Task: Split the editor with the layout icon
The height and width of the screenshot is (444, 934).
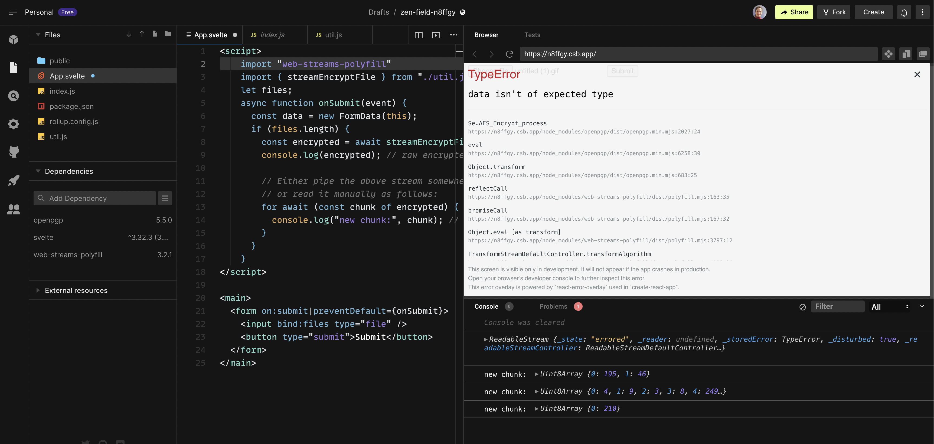Action: pyautogui.click(x=419, y=35)
